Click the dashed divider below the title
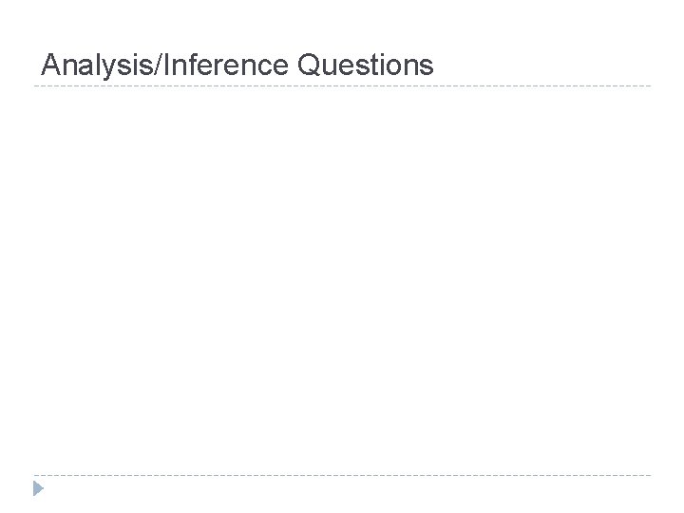This screenshot has height=513, width=684. 342,86
